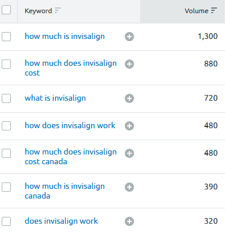Check the 'how does invisalign work' row checkbox
This screenshot has width=225, height=234.
[x=6, y=126]
